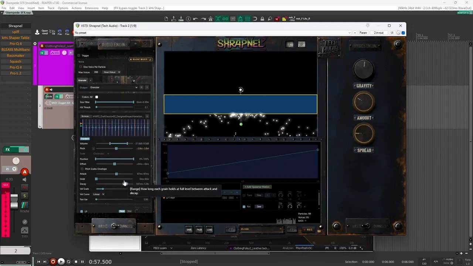Image resolution: width=473 pixels, height=266 pixels.
Task: Toggle the track FX bypass power button
Action: (x=25, y=150)
